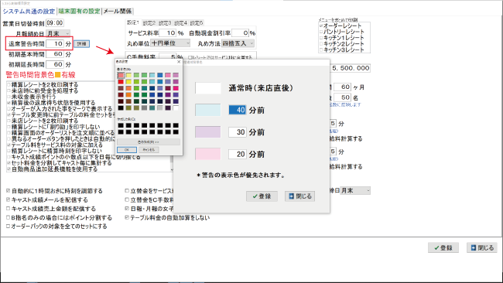Click 閉じる in the background color dialog

click(x=299, y=196)
